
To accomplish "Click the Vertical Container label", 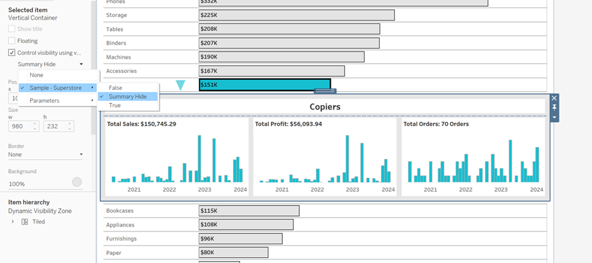I will tap(33, 18).
